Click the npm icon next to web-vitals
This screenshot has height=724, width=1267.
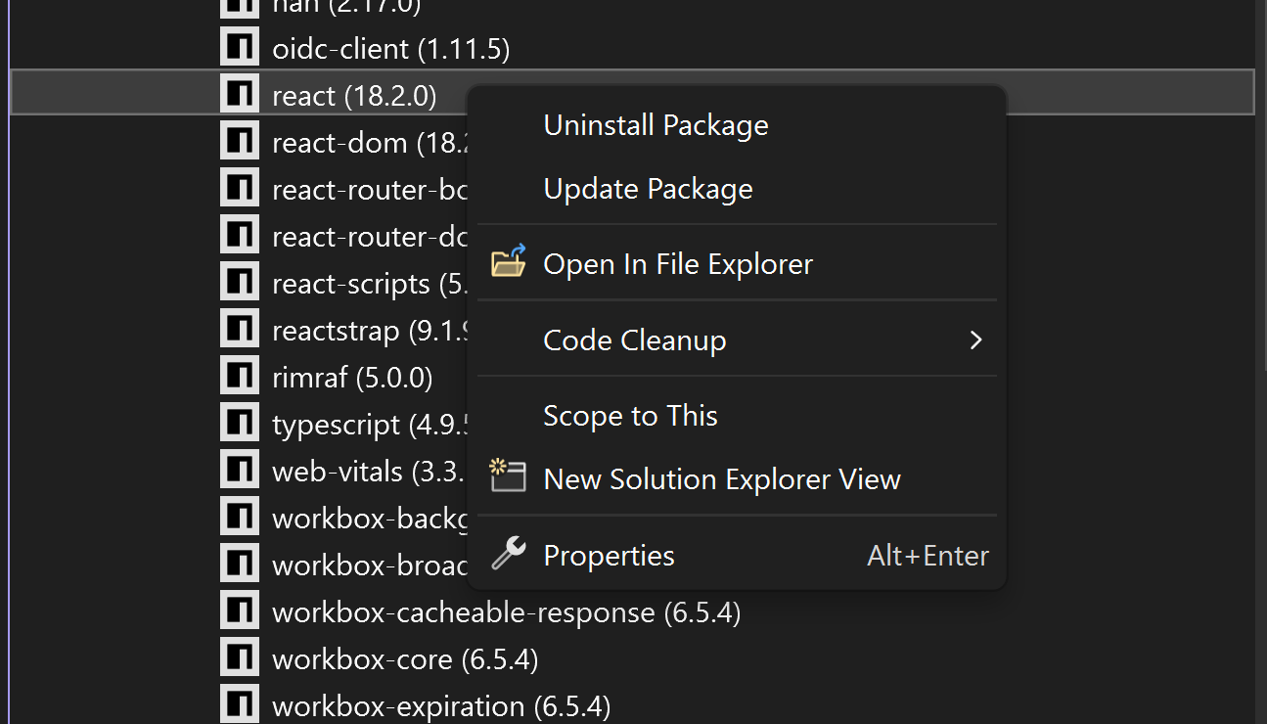(240, 470)
